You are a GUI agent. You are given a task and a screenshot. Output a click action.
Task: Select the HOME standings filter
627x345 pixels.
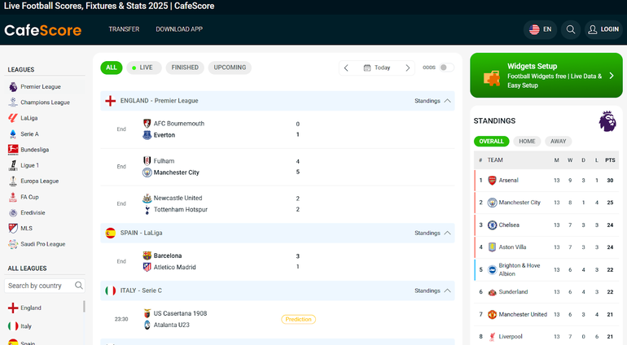tap(527, 141)
